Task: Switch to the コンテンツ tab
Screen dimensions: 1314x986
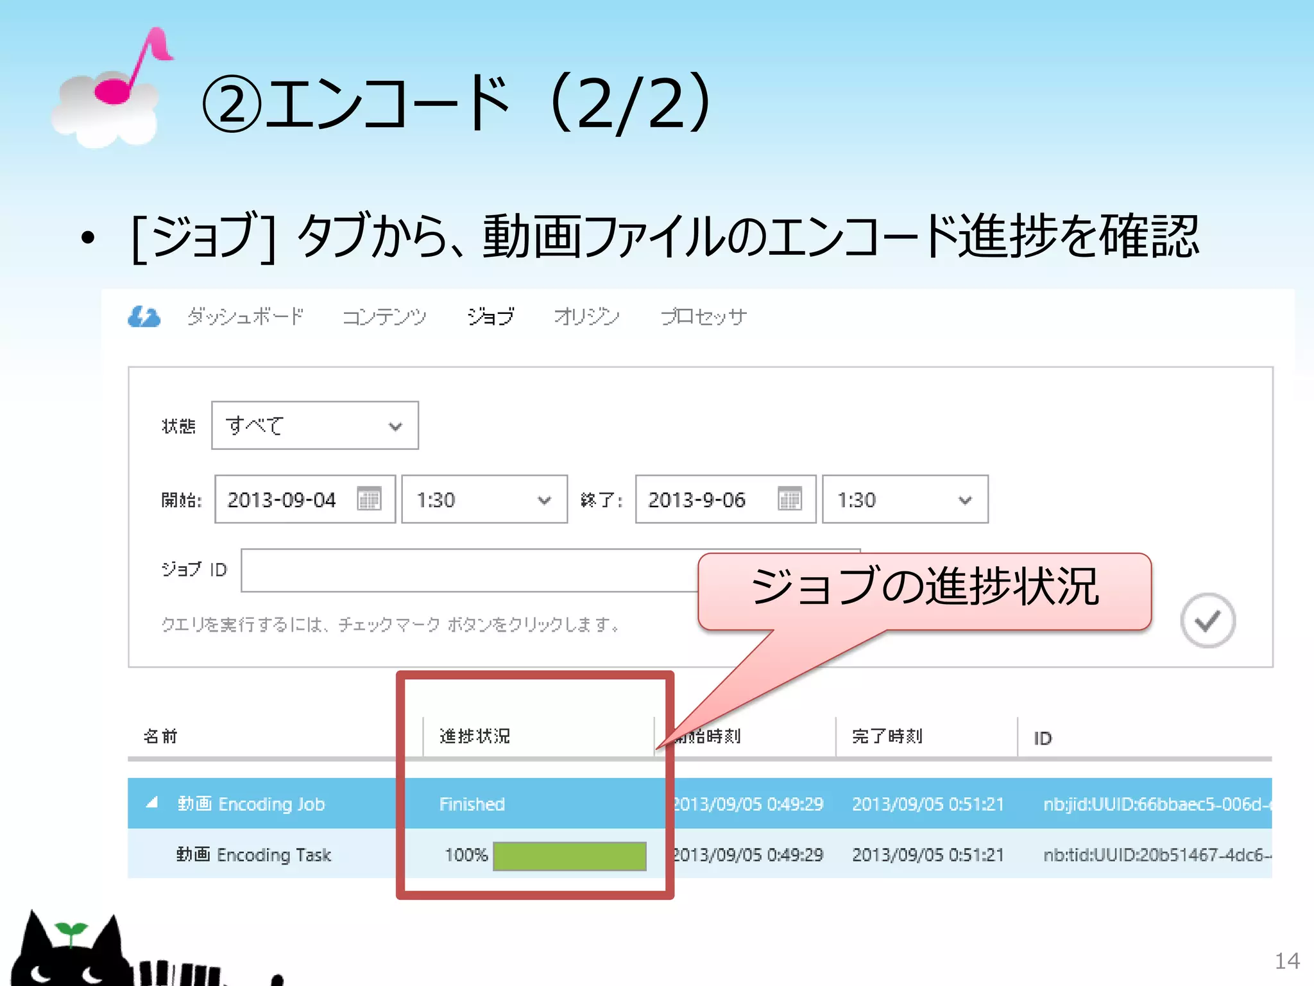Action: pyautogui.click(x=384, y=316)
